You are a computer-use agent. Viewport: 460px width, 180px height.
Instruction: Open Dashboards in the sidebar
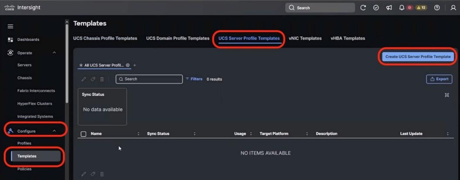28,40
